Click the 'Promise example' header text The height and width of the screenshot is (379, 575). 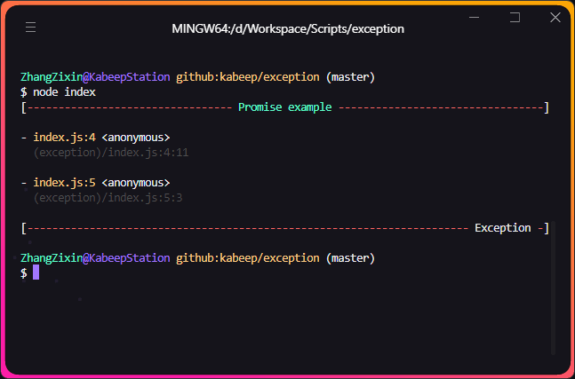coord(285,107)
